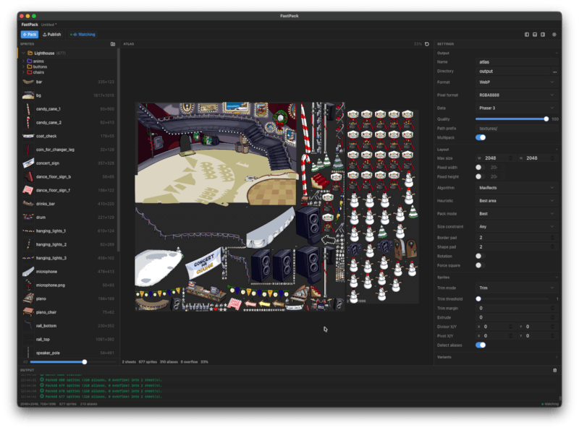Select the hanging_lights_2 sprite row
This screenshot has width=579, height=430.
68,244
